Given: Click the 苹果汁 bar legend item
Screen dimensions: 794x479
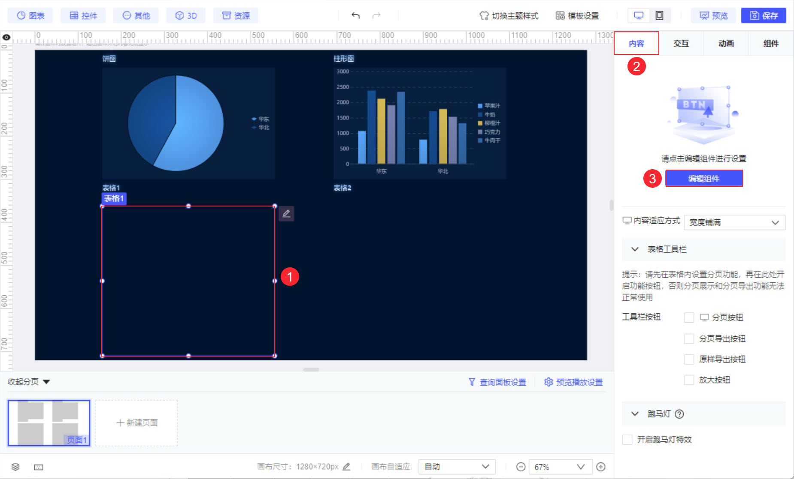Looking at the screenshot, I should pos(489,105).
